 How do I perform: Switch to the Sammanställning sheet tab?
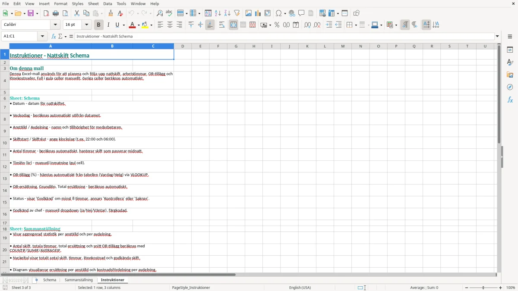(79, 280)
